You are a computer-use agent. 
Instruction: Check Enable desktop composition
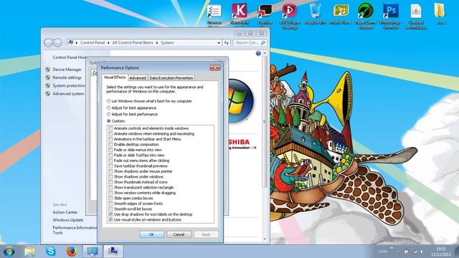point(110,145)
